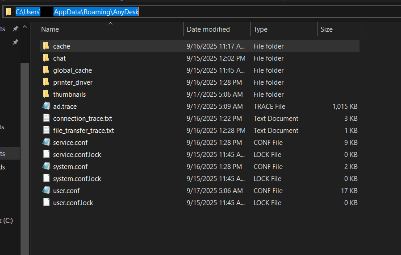The image size is (401, 255).
Task: Select the chat folder name
Action: (x=59, y=58)
